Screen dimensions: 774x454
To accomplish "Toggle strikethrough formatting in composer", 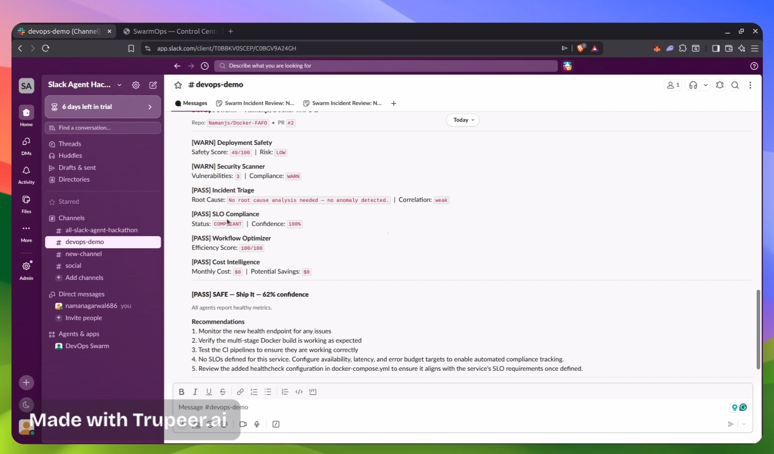I will (223, 392).
